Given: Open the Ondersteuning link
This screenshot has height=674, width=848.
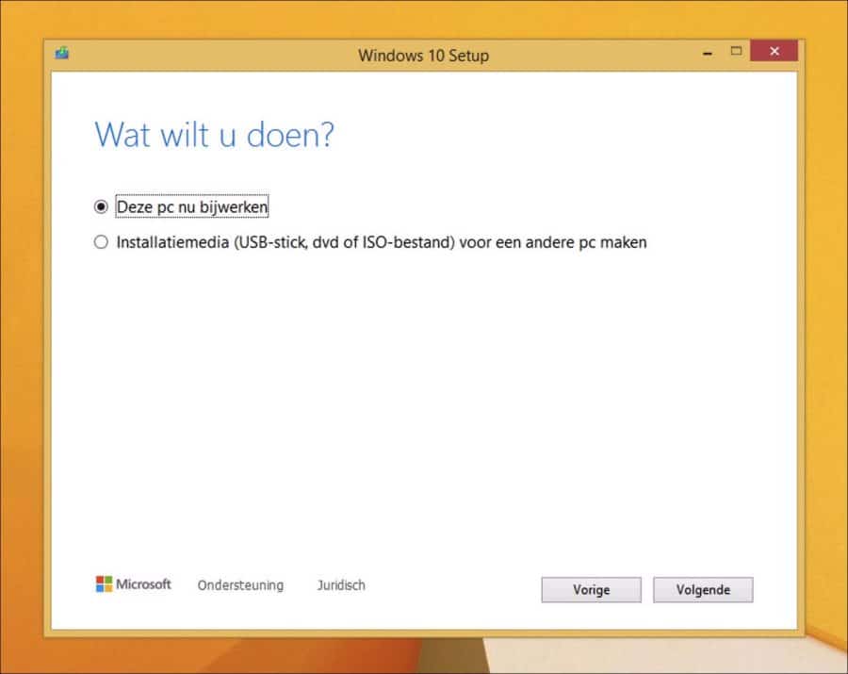Looking at the screenshot, I should click(240, 585).
